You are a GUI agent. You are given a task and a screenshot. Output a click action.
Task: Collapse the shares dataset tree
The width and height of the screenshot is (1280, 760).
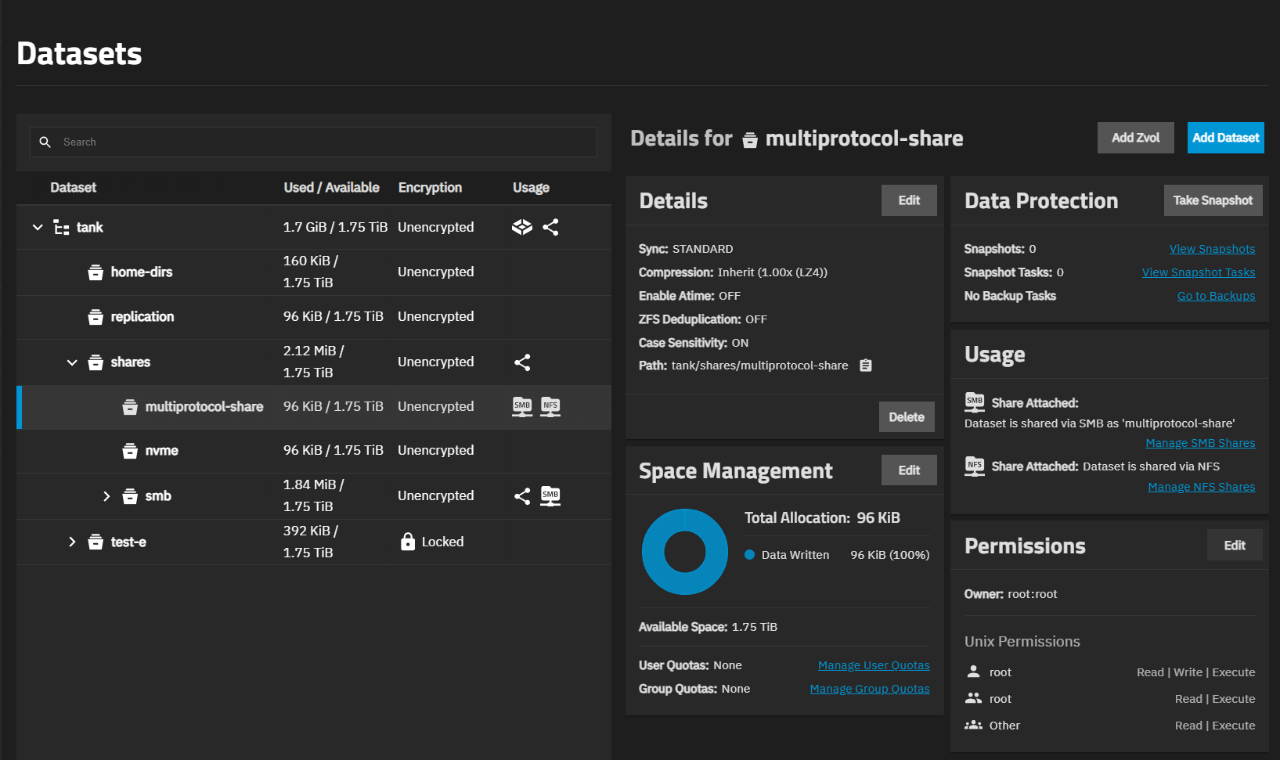[72, 362]
